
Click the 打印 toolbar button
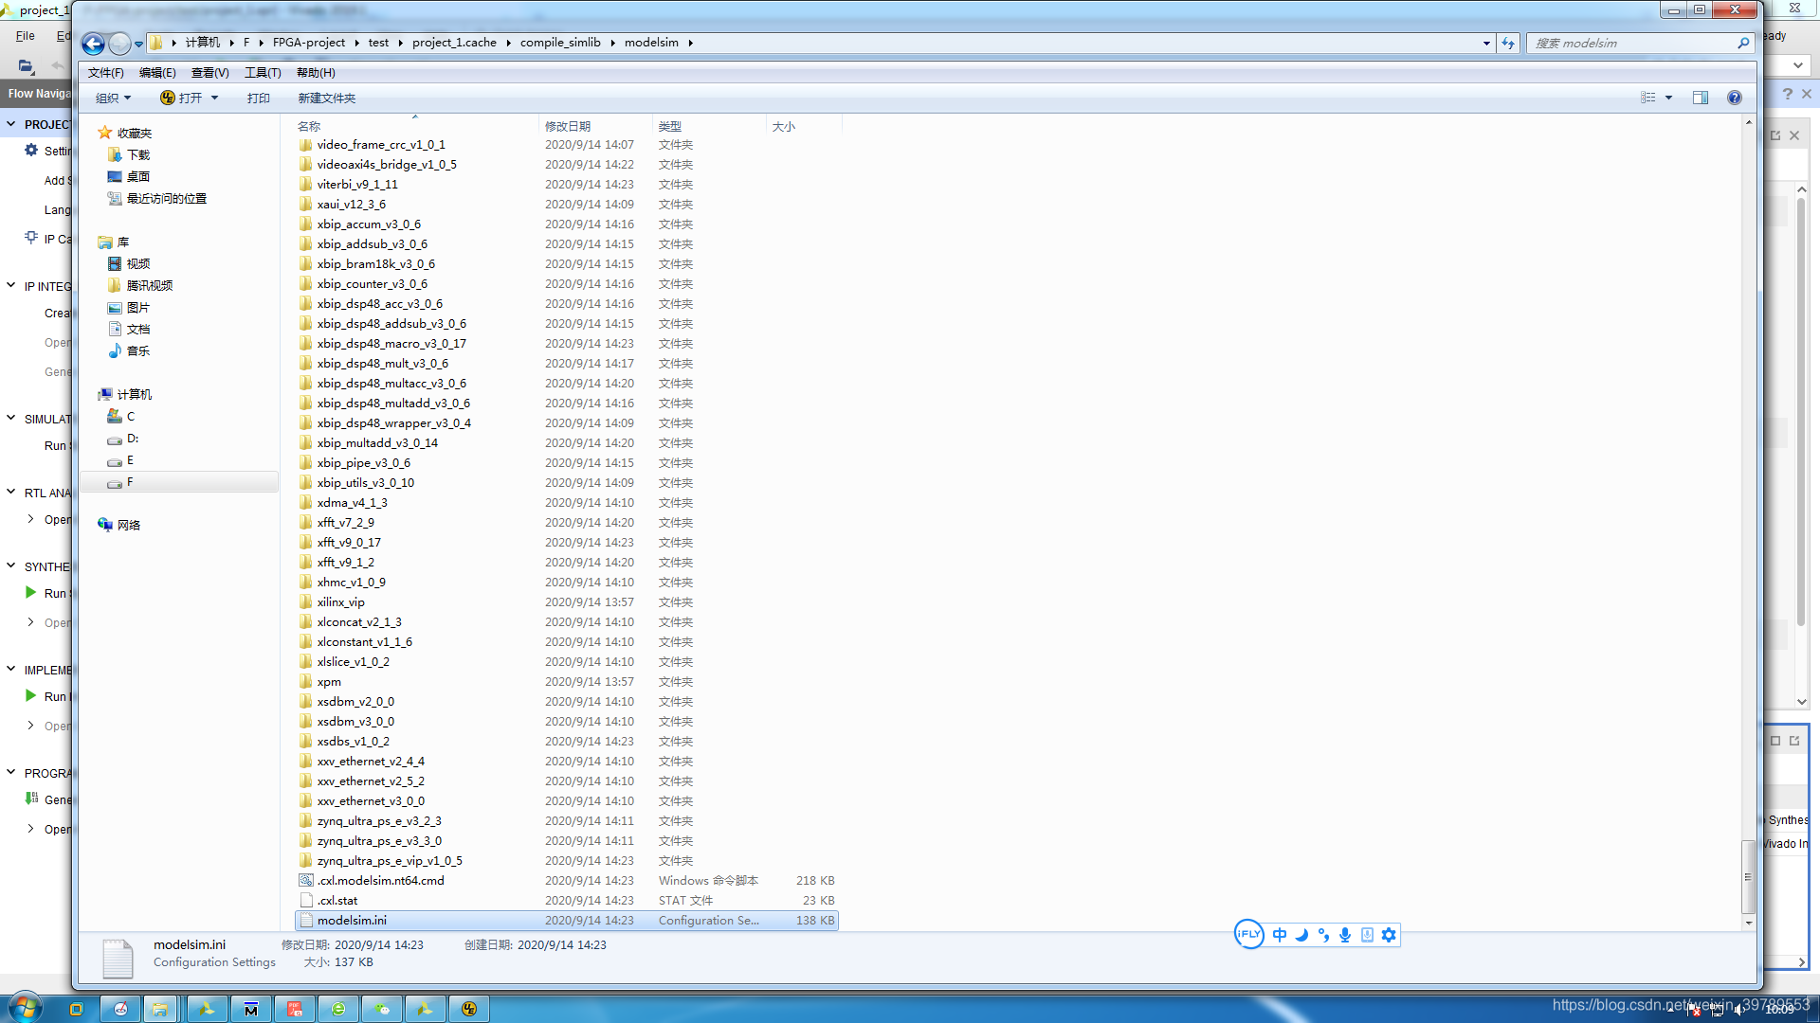coord(258,99)
